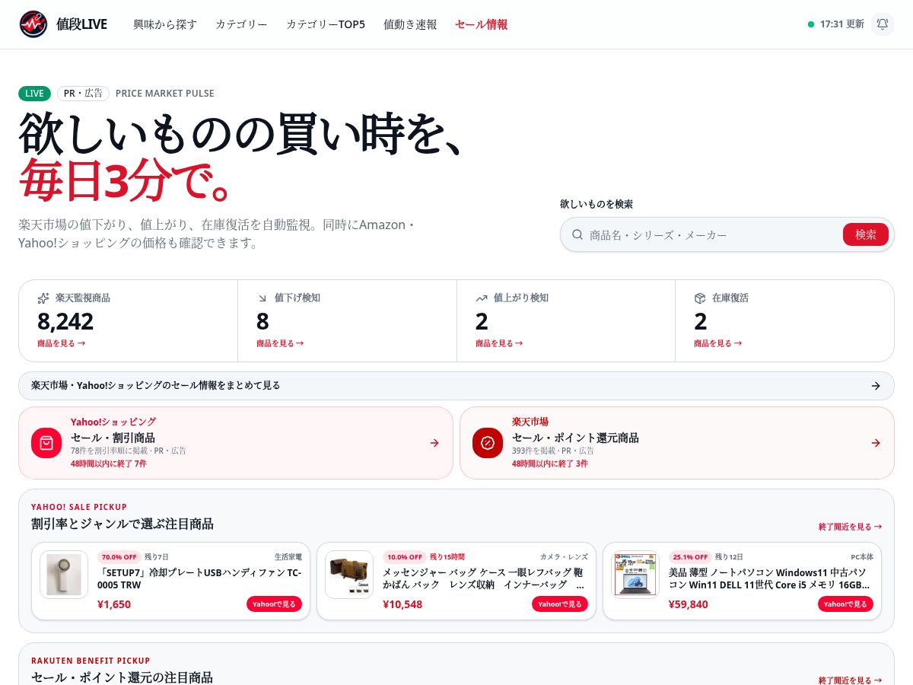Click the green update status dot
913x685 pixels.
(811, 24)
